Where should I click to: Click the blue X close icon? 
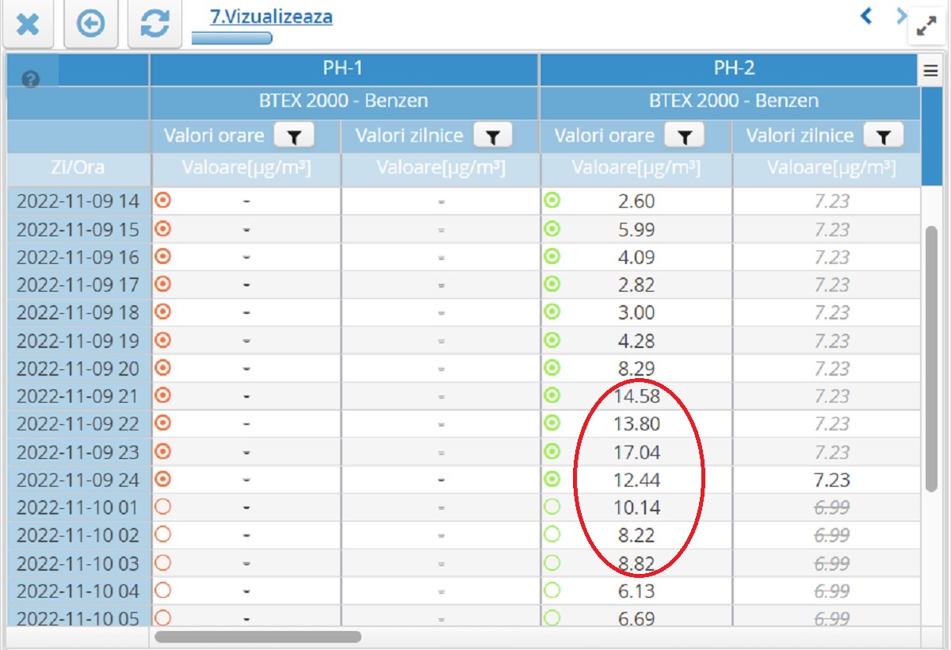[28, 24]
